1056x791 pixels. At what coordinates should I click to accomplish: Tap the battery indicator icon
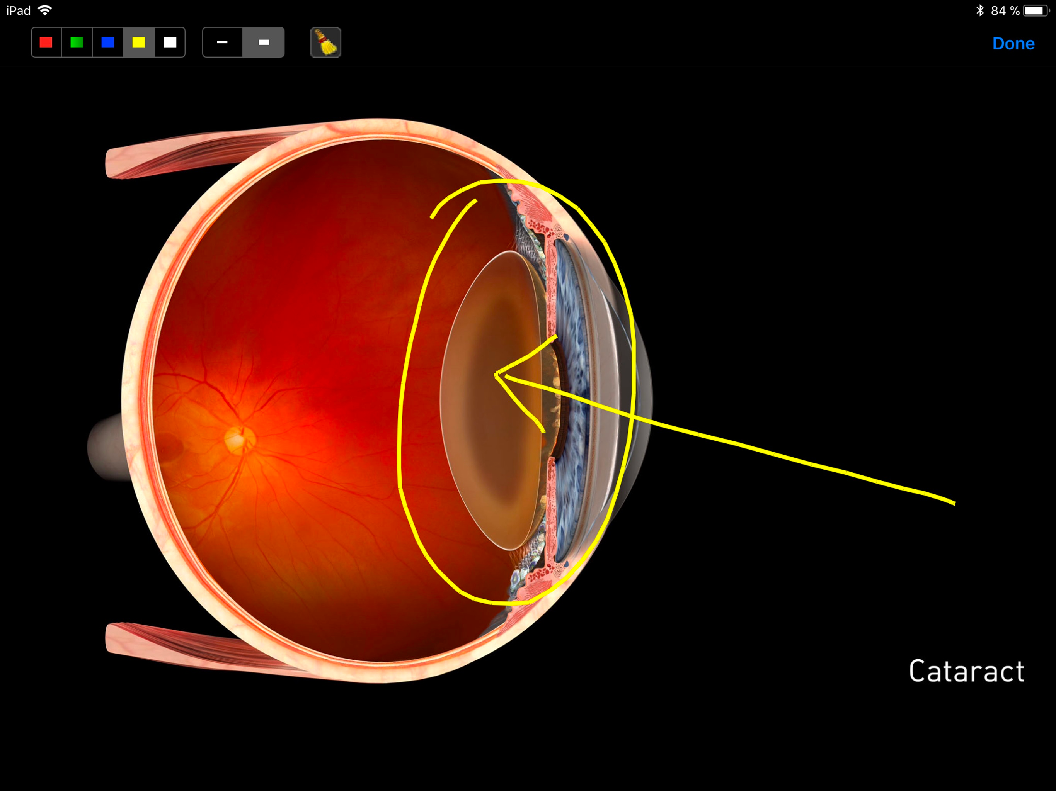coord(1036,10)
